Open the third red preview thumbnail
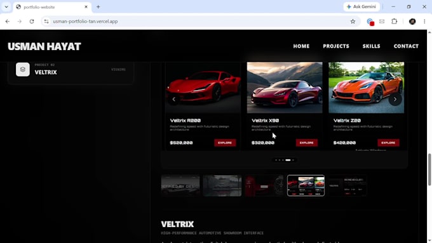The width and height of the screenshot is (432, 243). coord(264,186)
